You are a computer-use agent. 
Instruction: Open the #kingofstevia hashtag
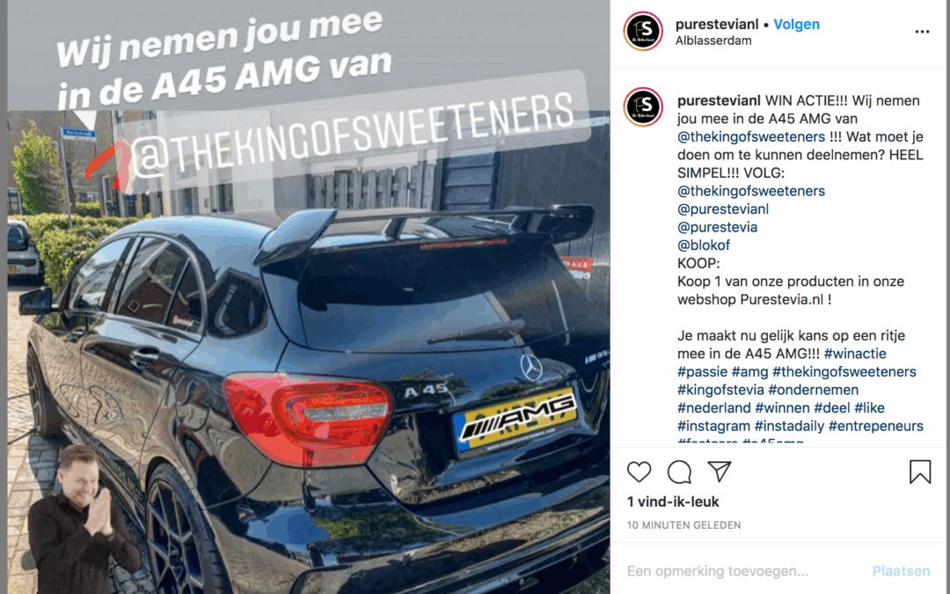tap(720, 390)
